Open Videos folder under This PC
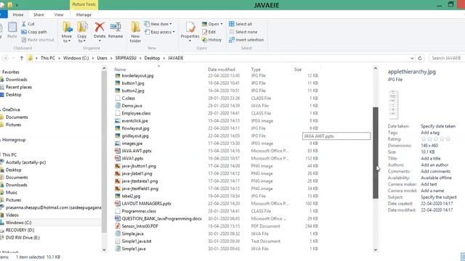465x261 pixels. point(12,215)
